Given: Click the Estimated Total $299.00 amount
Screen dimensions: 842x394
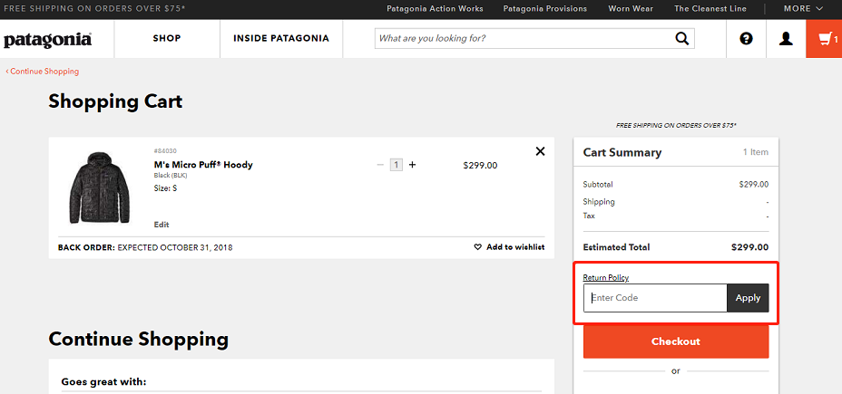Looking at the screenshot, I should [x=749, y=247].
